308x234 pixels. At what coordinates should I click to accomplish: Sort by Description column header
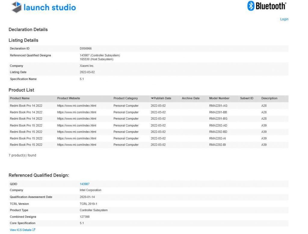coord(269,98)
